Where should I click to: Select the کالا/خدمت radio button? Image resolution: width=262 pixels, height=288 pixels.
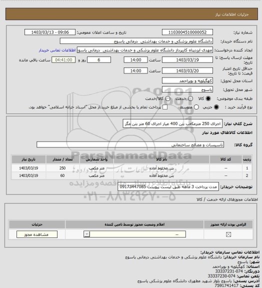tap(167, 98)
